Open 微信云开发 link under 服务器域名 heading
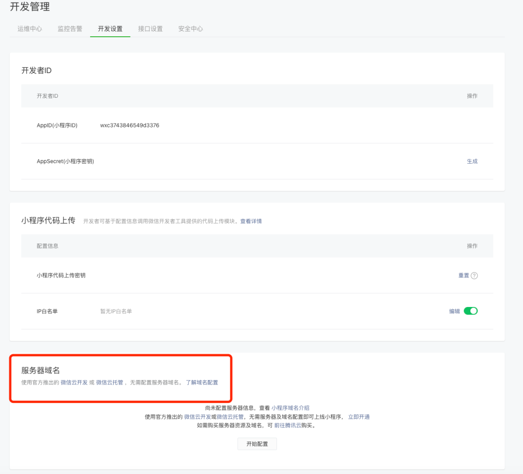This screenshot has width=523, height=474. 74,382
